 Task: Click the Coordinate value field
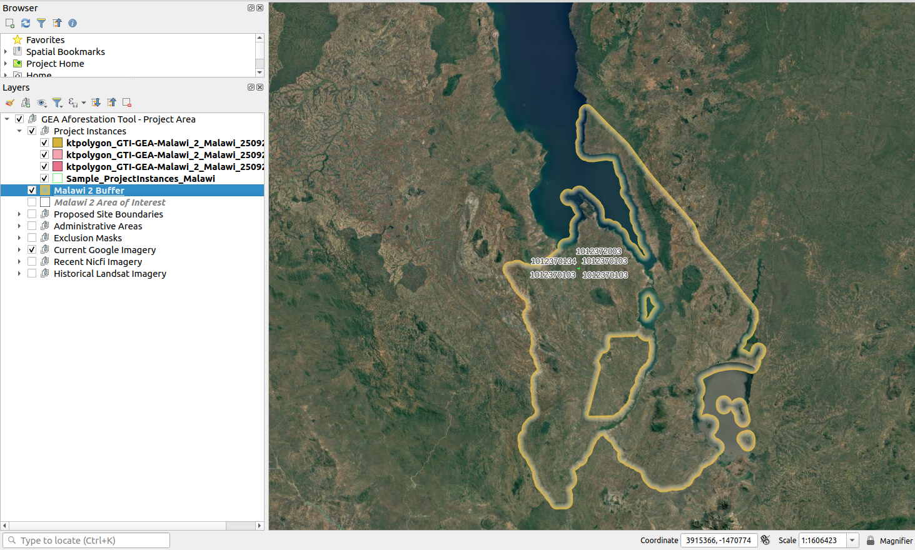click(x=719, y=540)
